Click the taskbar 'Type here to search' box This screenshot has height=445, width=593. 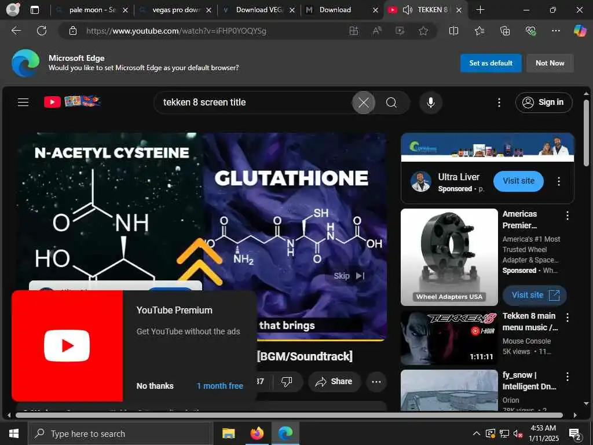[x=120, y=433]
